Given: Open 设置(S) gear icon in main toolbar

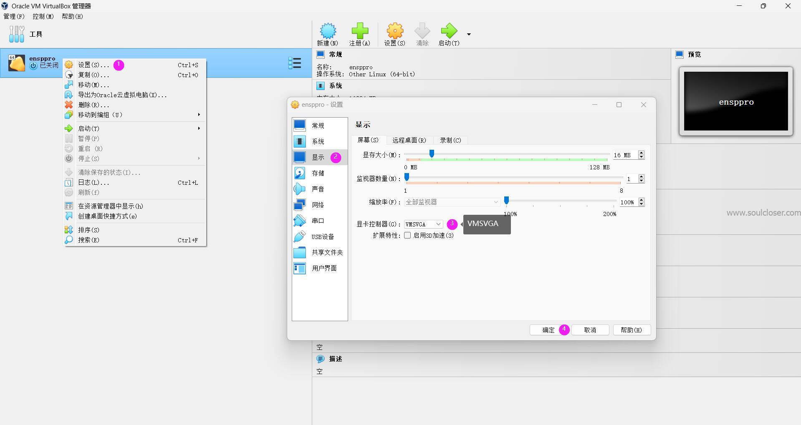Looking at the screenshot, I should point(395,31).
